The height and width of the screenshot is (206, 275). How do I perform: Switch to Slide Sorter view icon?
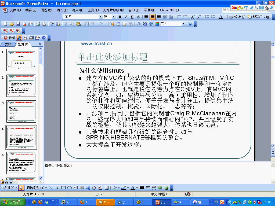coord(6,182)
